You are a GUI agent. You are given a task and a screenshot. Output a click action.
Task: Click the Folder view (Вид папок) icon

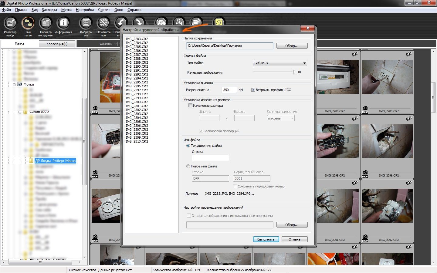pyautogui.click(x=28, y=23)
